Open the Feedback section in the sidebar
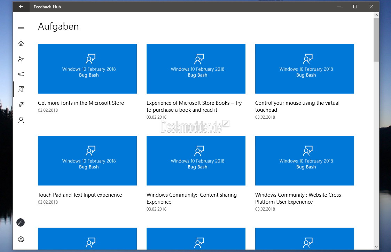 point(21,59)
